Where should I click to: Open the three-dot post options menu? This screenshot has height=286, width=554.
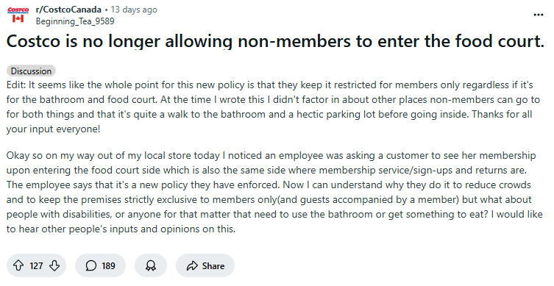538,15
